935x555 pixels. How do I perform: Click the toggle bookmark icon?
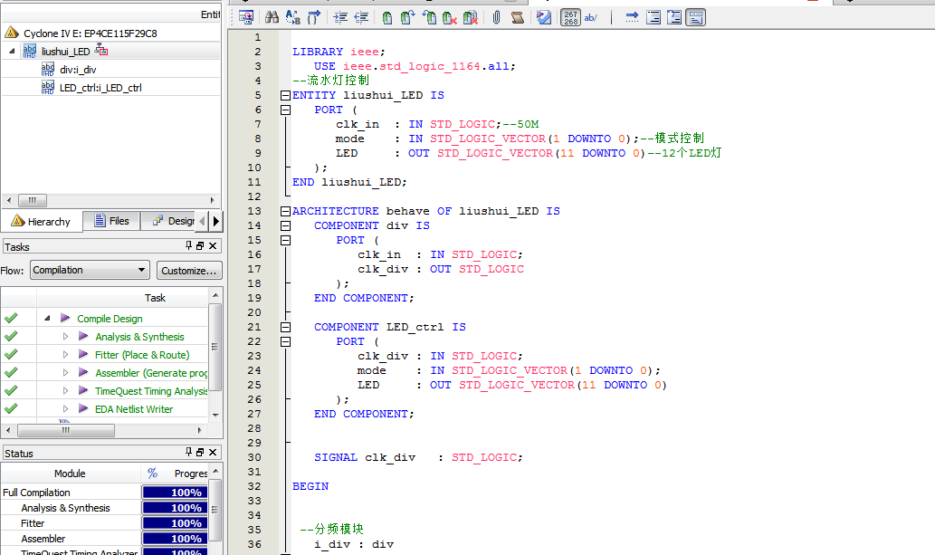tap(387, 17)
